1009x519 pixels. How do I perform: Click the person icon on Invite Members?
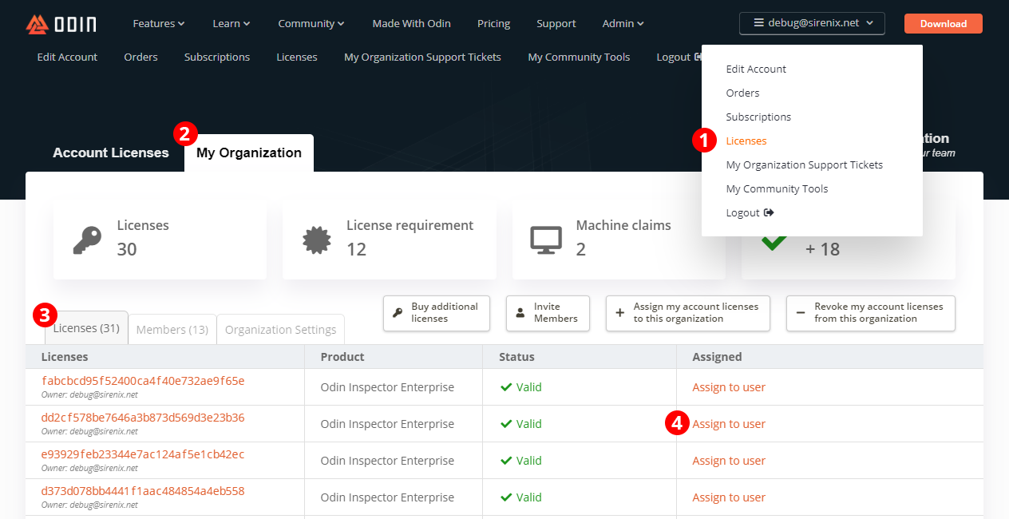520,313
